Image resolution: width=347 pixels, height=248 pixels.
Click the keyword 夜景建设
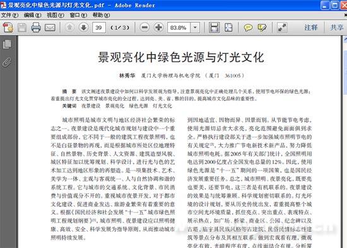[x=91, y=106]
